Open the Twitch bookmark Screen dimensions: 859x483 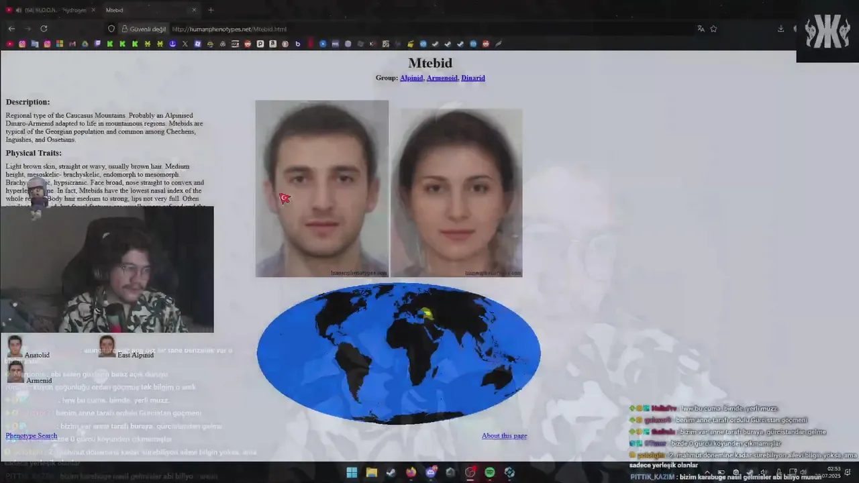tap(97, 44)
